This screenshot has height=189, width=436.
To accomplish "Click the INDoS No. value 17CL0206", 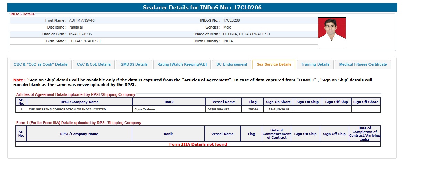I will [x=231, y=20].
